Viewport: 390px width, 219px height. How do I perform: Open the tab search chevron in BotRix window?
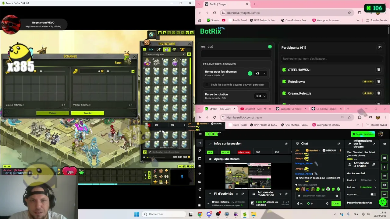(x=200, y=4)
